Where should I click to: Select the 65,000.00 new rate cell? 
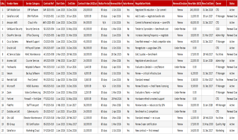click(x=195, y=22)
